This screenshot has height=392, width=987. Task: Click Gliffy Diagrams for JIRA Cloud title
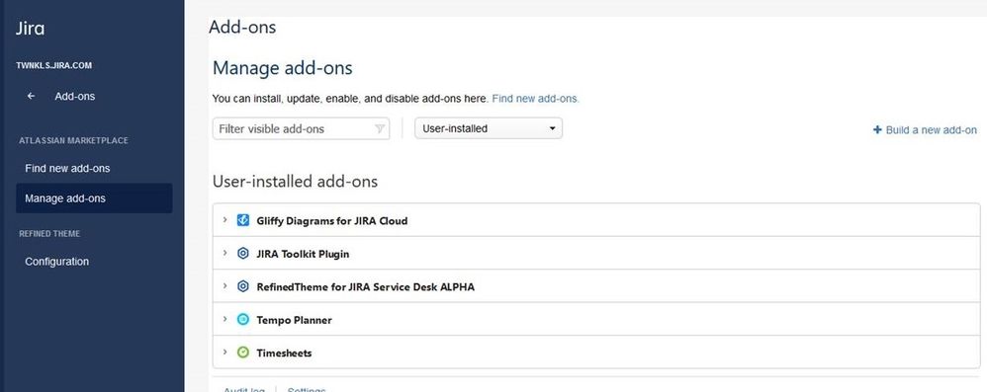click(331, 221)
